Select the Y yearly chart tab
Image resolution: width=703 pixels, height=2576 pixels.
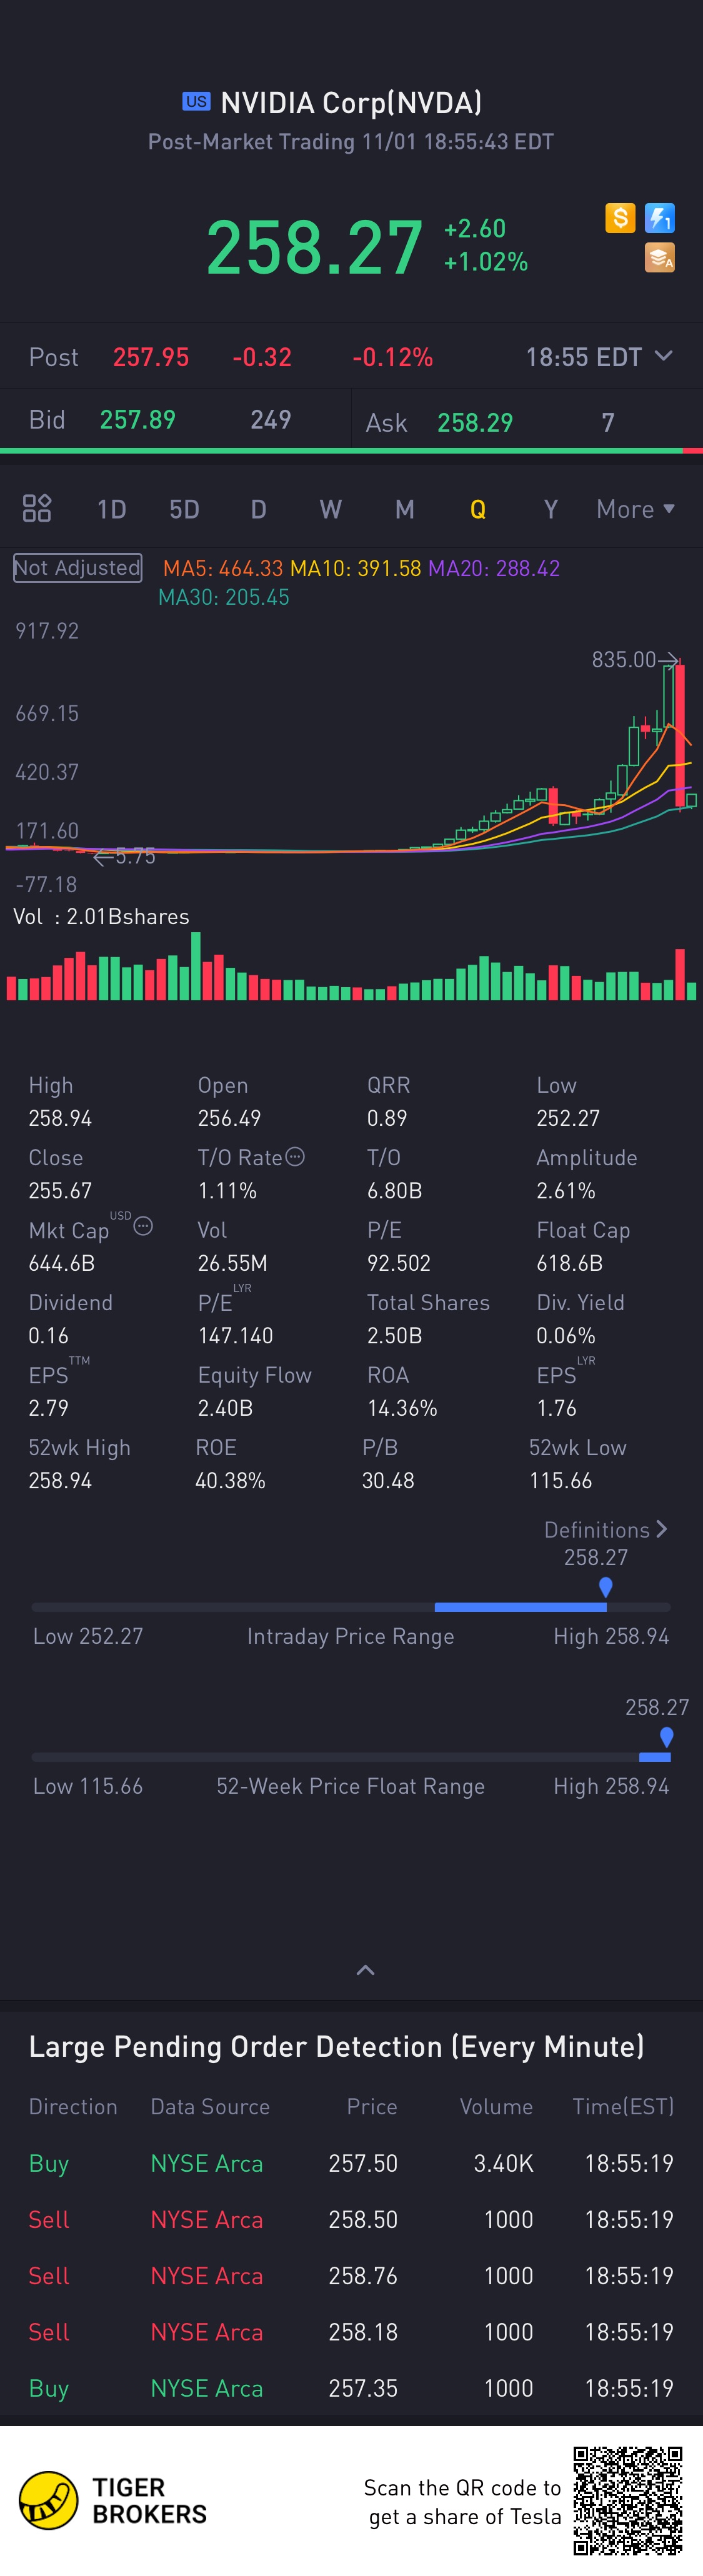click(x=550, y=509)
